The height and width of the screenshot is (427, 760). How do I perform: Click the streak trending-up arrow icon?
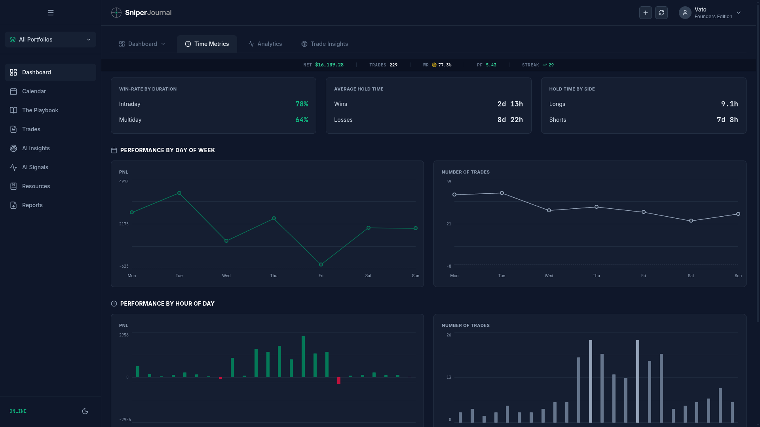pyautogui.click(x=545, y=65)
